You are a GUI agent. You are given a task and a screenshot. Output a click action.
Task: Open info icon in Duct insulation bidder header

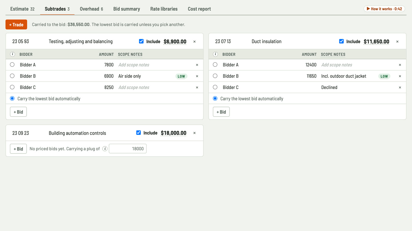coord(215,54)
